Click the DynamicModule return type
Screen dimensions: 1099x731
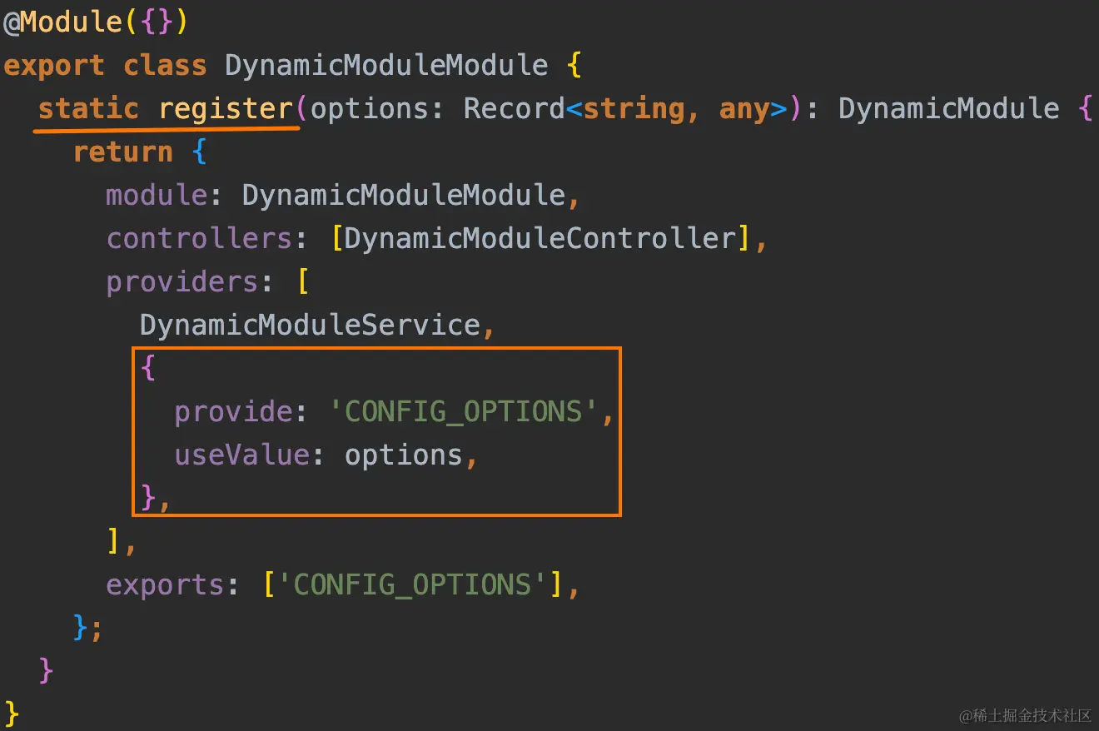click(x=948, y=109)
